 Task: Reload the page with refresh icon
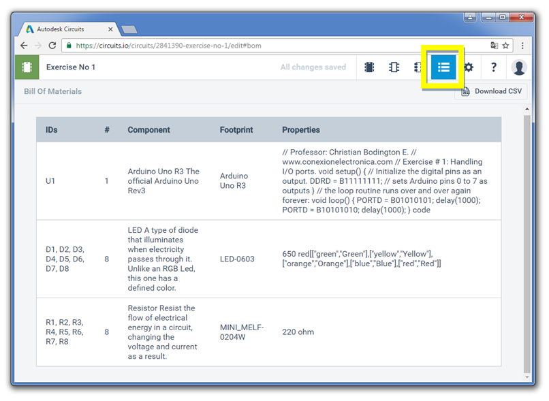tap(52, 46)
